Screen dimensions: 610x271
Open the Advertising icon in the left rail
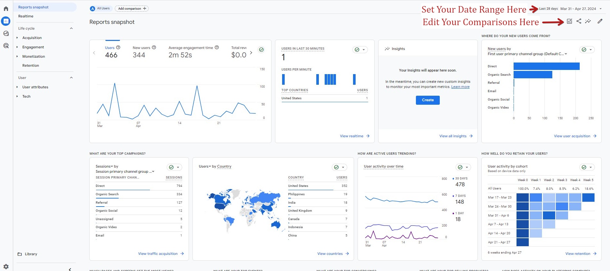pyautogui.click(x=6, y=46)
